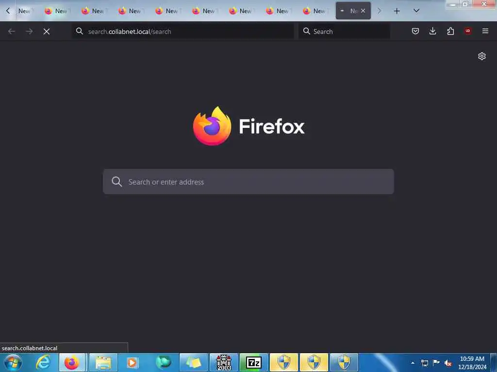Click the search.collabnet.local status text
The height and width of the screenshot is (372, 497).
(30, 348)
